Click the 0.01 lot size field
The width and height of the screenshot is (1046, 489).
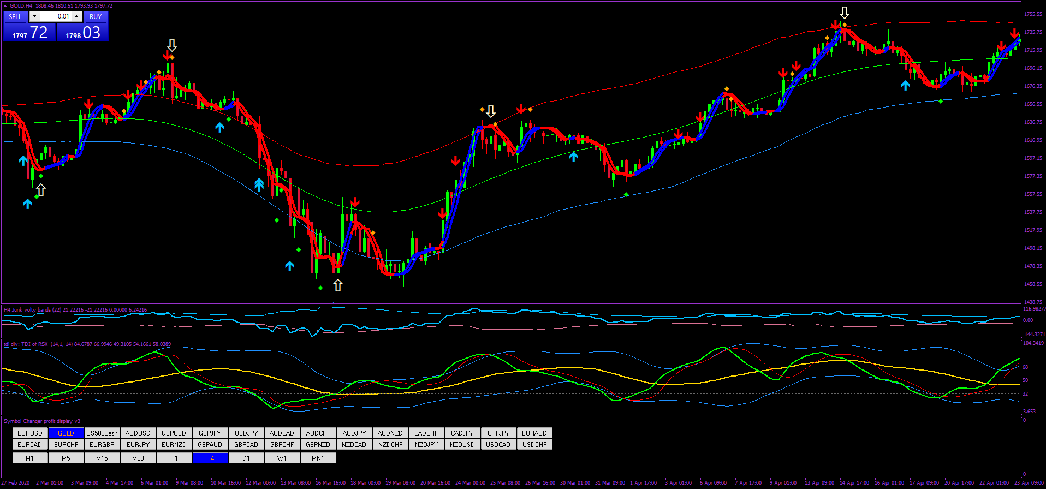coord(56,16)
